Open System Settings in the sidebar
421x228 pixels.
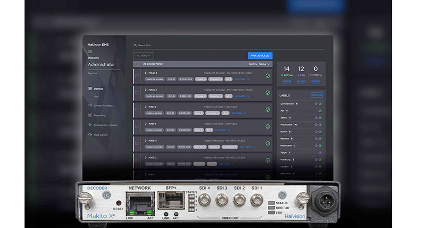(103, 105)
